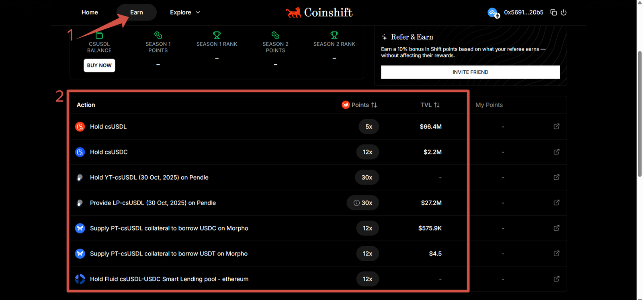The height and width of the screenshot is (300, 643).
Task: Click the INVITE FRIEND button
Action: [470, 72]
